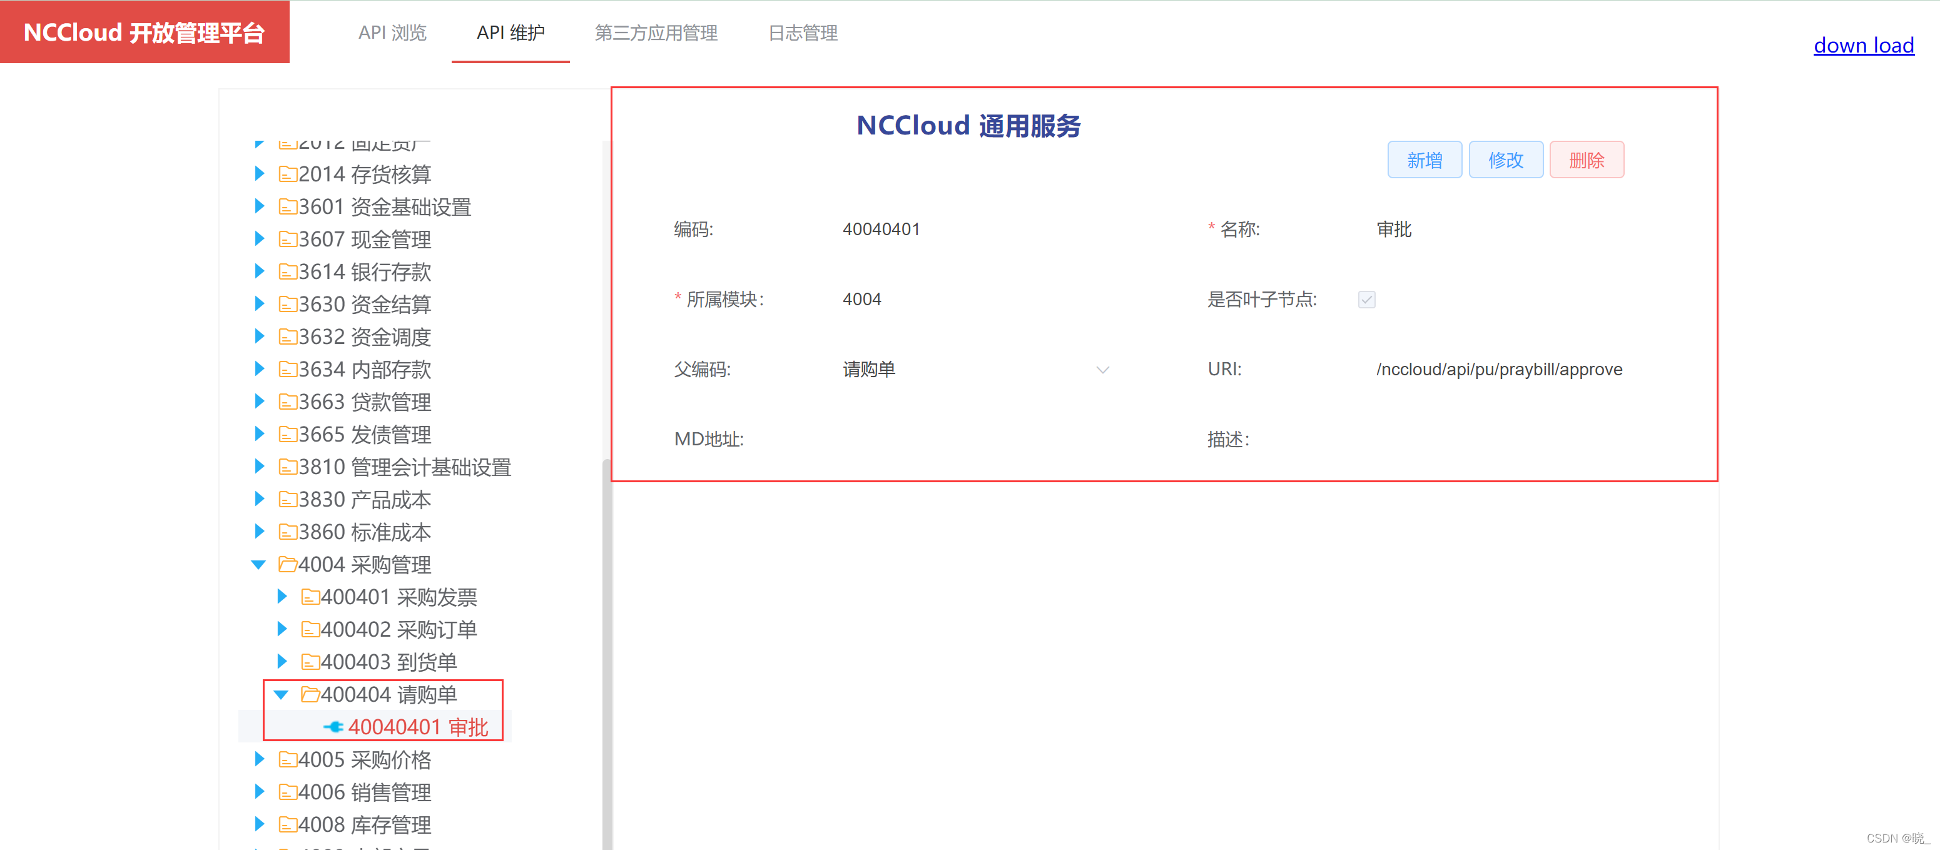1940x850 pixels.
Task: Click the folder icon of 3632 资金调度
Action: [287, 336]
